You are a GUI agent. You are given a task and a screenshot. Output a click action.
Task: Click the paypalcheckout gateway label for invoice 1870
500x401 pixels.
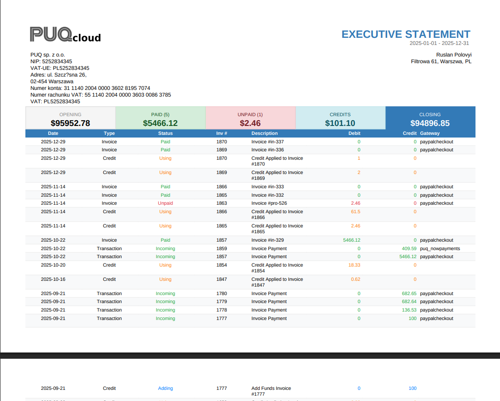pos(436,142)
